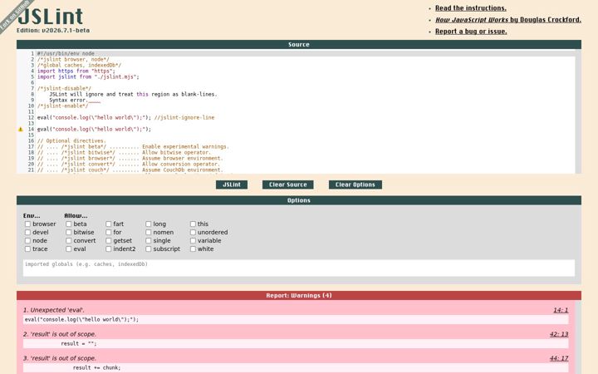Click the Clear Options button
The image size is (598, 374).
(x=355, y=185)
